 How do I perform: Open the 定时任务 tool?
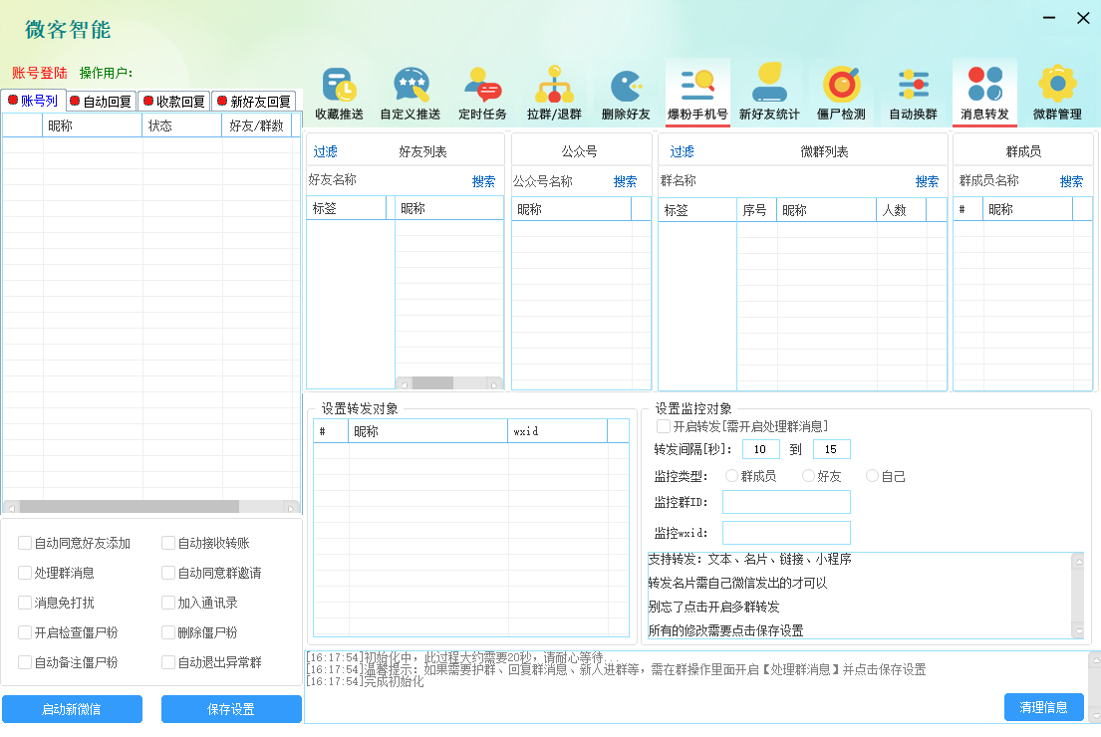pyautogui.click(x=482, y=94)
